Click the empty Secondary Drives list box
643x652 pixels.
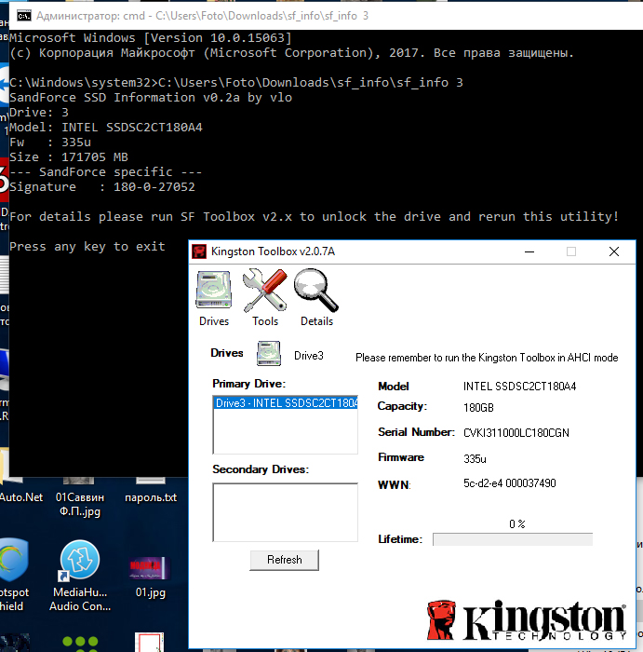click(285, 512)
